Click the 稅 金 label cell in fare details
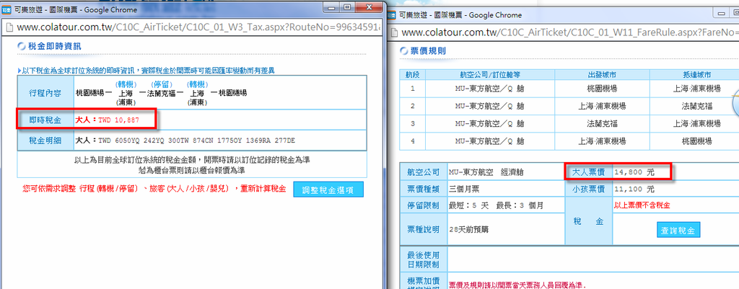The image size is (739, 289). click(587, 221)
